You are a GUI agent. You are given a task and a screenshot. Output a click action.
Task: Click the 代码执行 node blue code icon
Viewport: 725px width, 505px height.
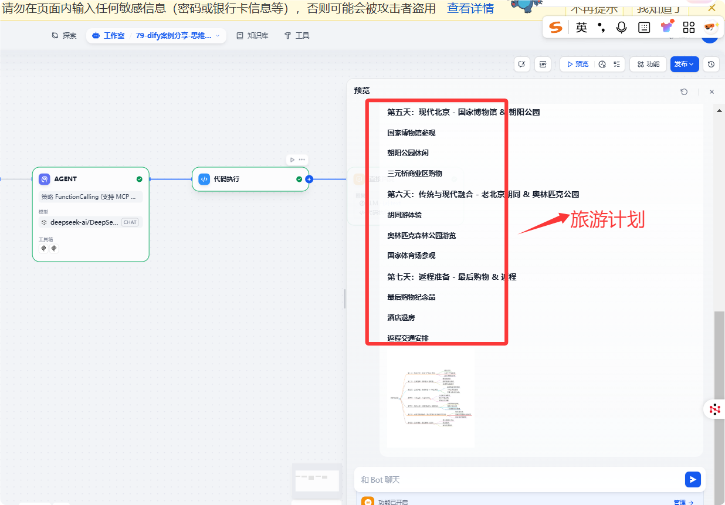[x=204, y=179]
